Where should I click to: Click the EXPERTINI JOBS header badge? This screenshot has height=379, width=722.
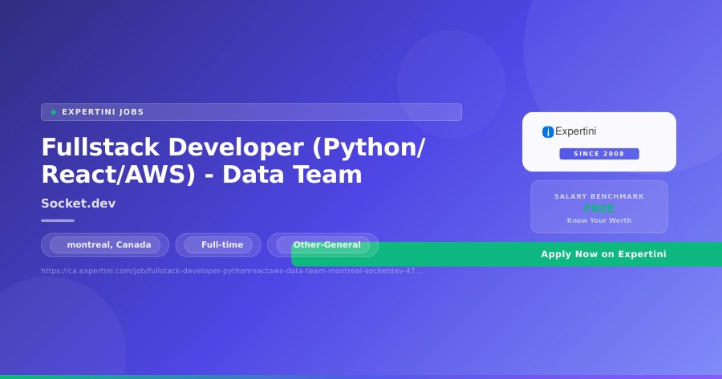coord(251,111)
